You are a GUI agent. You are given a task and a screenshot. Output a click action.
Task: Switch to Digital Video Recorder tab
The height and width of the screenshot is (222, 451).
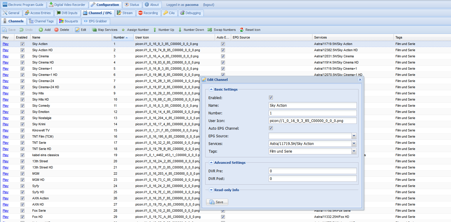coord(67,5)
